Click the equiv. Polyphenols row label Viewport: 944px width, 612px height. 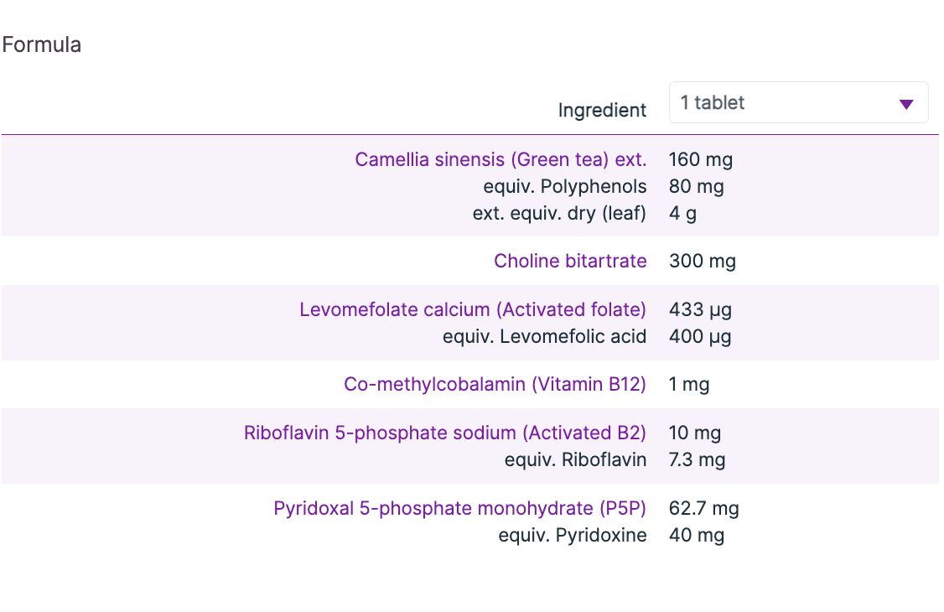click(x=565, y=186)
